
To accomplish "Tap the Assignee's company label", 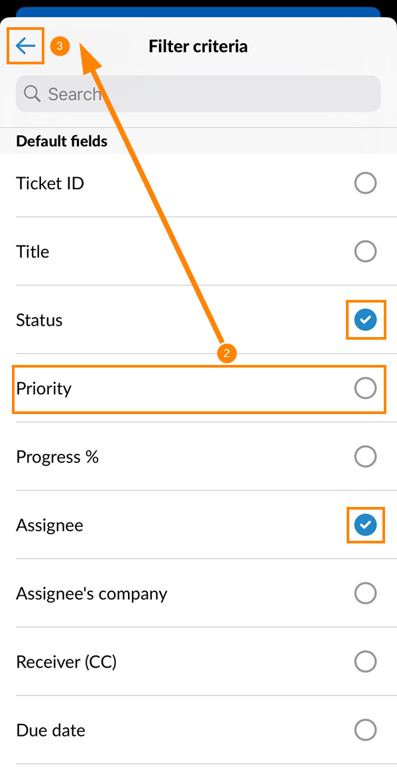I will pos(91,594).
